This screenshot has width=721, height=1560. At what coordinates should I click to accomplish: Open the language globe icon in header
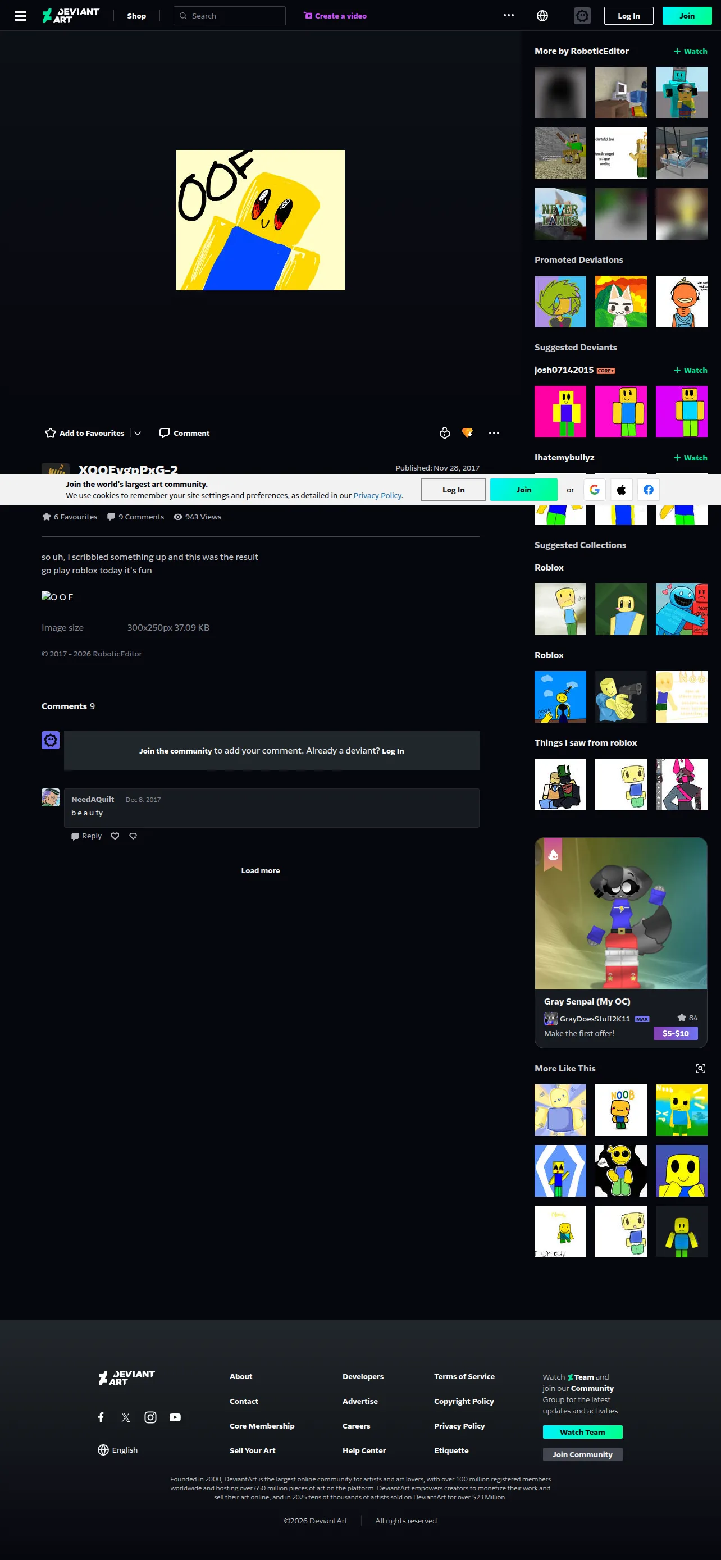point(542,16)
